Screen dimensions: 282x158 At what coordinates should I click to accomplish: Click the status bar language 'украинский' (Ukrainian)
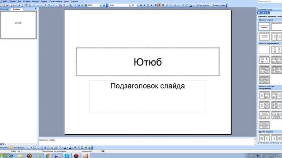pos(86,151)
